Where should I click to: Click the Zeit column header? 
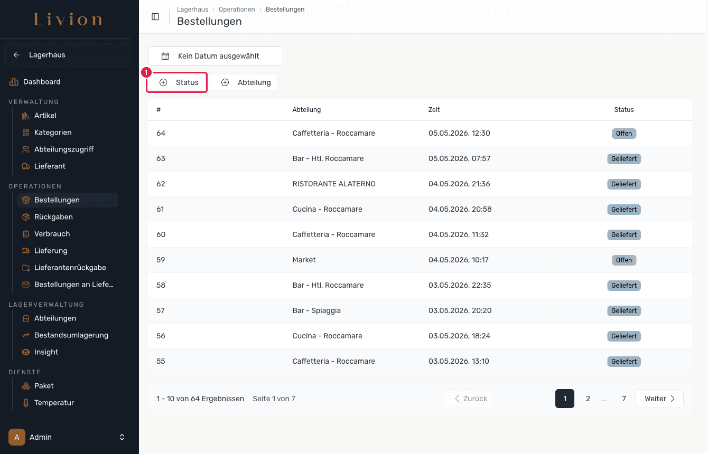pos(434,110)
